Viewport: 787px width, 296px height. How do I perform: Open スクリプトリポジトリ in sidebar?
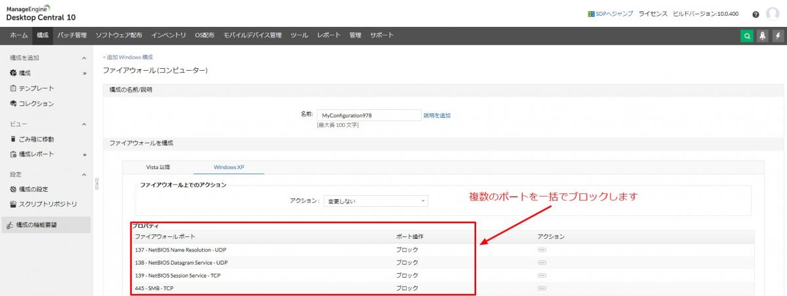coord(48,204)
